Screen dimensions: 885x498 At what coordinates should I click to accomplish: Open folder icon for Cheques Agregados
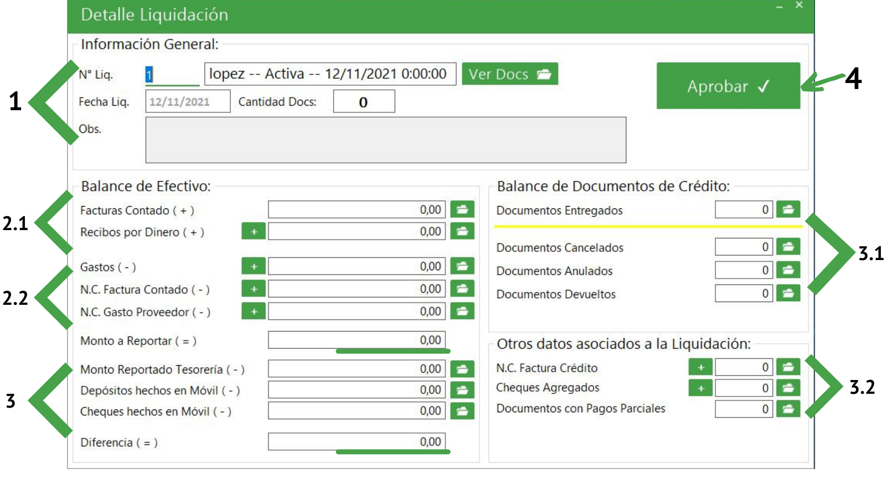788,388
